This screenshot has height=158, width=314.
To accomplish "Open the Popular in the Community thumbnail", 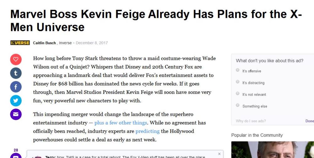I will [x=273, y=150].
